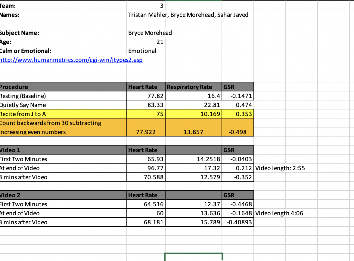Click the Emotional cell beside Calm or Emotional

pos(146,51)
